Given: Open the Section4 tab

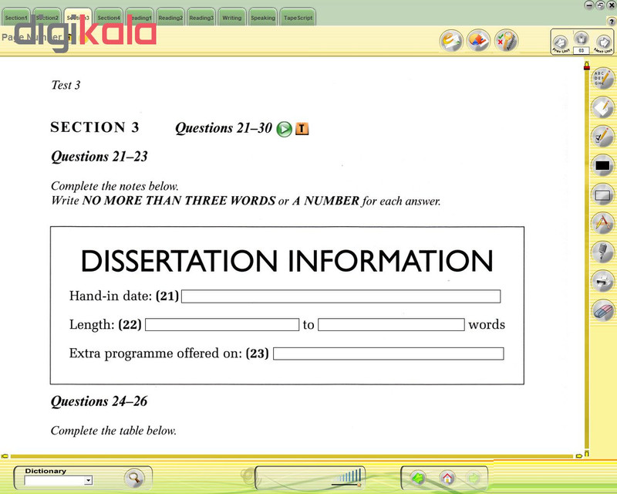Looking at the screenshot, I should 109,17.
